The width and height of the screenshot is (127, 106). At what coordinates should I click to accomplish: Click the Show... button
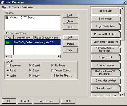(70, 21)
